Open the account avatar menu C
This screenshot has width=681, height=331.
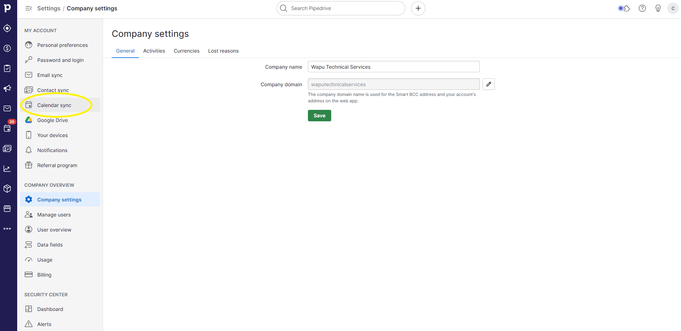[673, 8]
